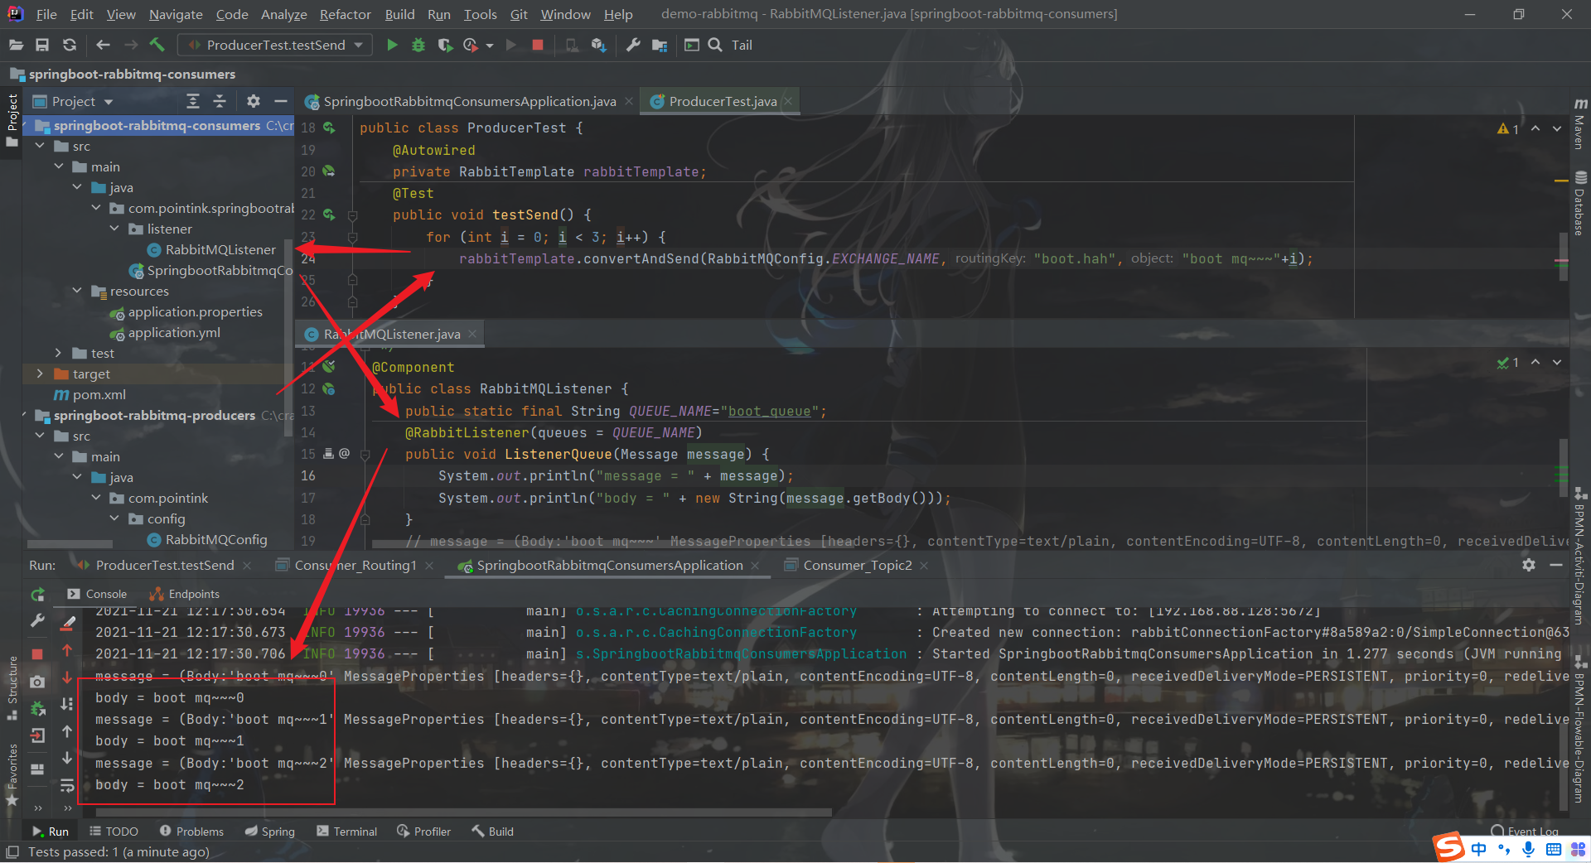Open the Spring tool window
This screenshot has height=863, width=1591.
coord(270,832)
